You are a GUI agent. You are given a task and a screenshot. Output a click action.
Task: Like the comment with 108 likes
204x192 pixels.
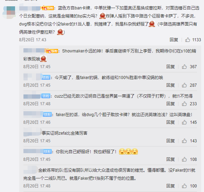click(x=184, y=159)
